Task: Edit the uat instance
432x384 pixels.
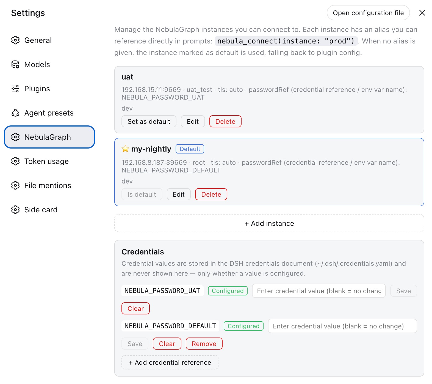Action: tap(193, 121)
